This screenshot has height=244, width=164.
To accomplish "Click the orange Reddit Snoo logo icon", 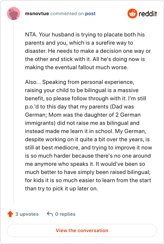I will [x=132, y=14].
